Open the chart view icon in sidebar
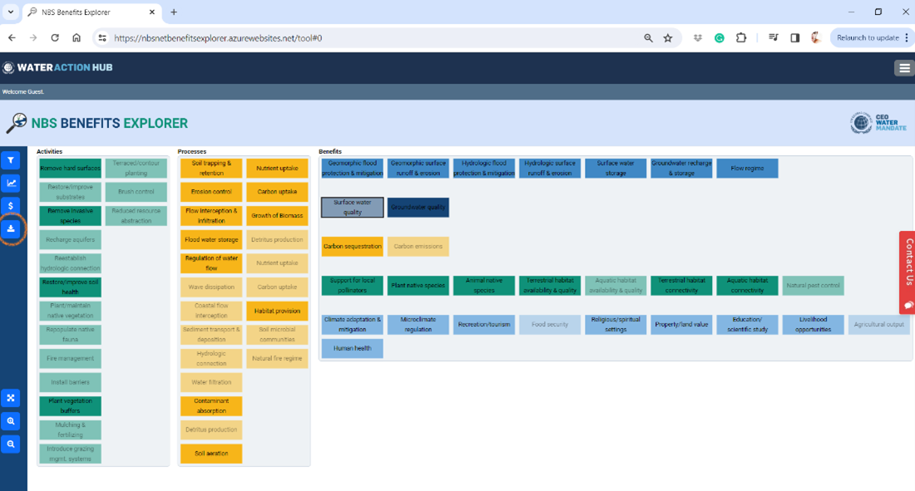Viewport: 915px width, 491px height. click(11, 183)
